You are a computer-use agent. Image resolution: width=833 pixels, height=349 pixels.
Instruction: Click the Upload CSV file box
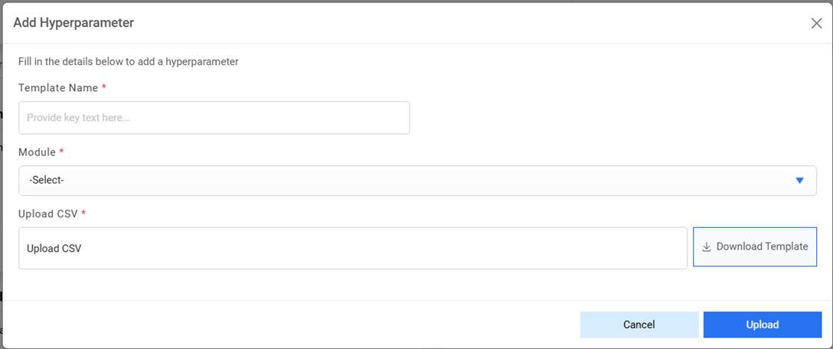tap(353, 248)
